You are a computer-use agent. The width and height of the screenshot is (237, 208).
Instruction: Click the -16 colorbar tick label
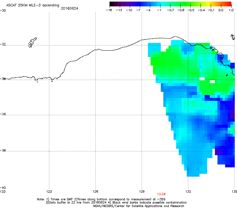[x=109, y=10]
